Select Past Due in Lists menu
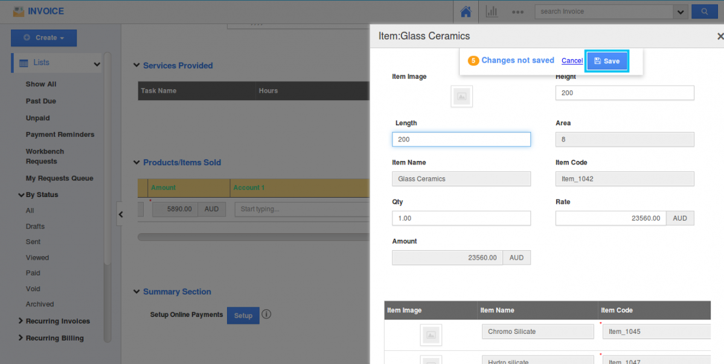The image size is (724, 364). 40,101
